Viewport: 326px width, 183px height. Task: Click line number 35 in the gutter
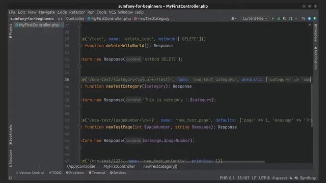[x=67, y=79]
